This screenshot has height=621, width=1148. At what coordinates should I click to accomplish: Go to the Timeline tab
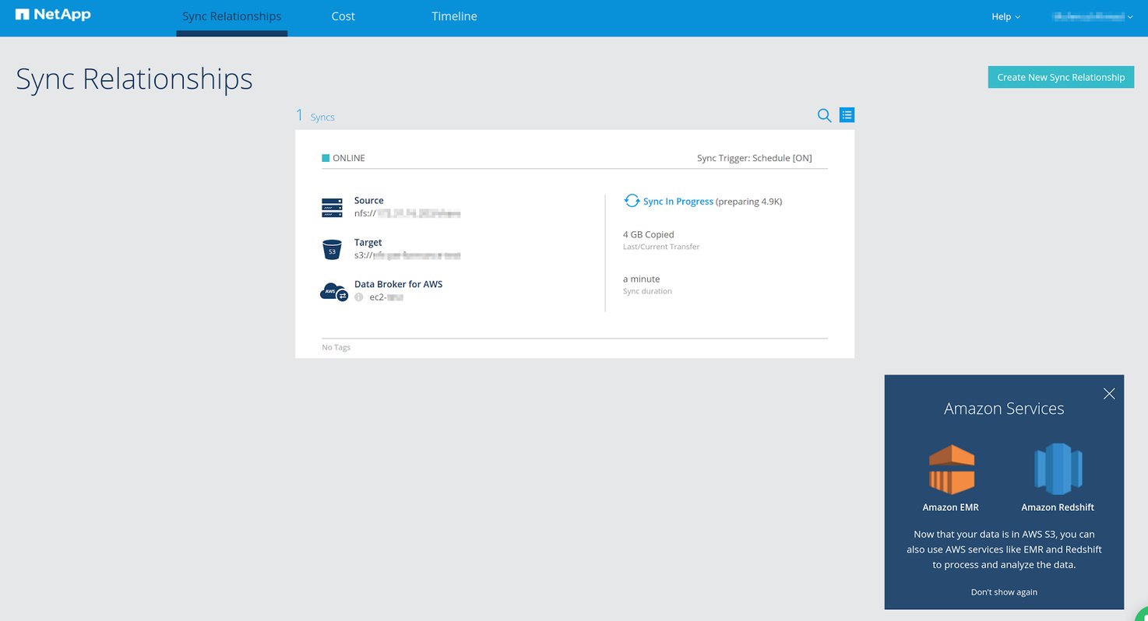click(454, 16)
